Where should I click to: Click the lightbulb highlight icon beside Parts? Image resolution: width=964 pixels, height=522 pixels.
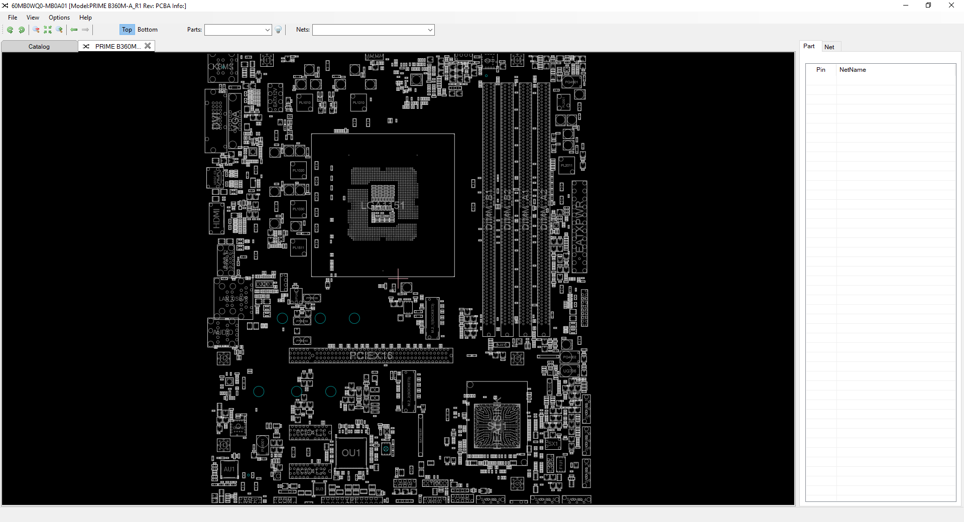[x=279, y=30]
